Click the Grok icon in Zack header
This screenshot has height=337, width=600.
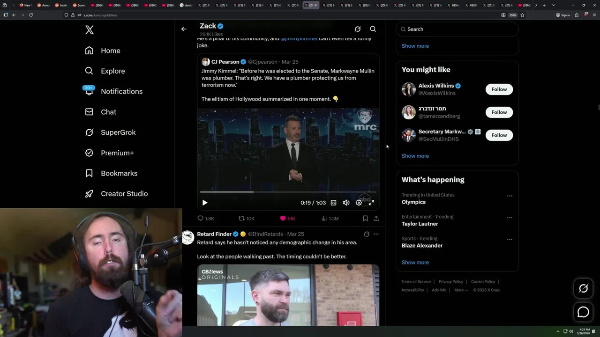click(x=358, y=29)
